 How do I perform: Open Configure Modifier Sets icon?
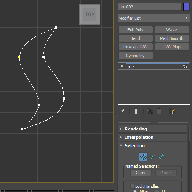173,111
